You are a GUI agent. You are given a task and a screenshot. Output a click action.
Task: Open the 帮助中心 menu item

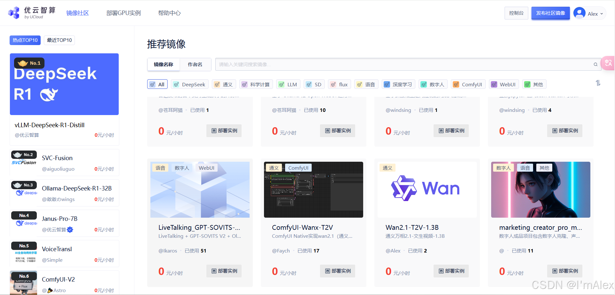tap(169, 13)
